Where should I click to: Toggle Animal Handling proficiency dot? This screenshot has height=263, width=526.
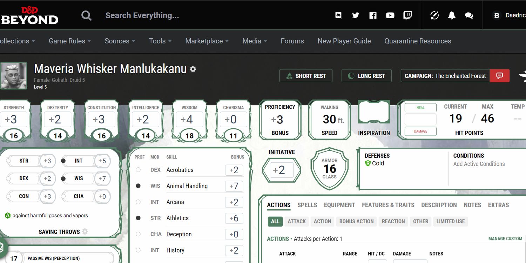click(138, 186)
